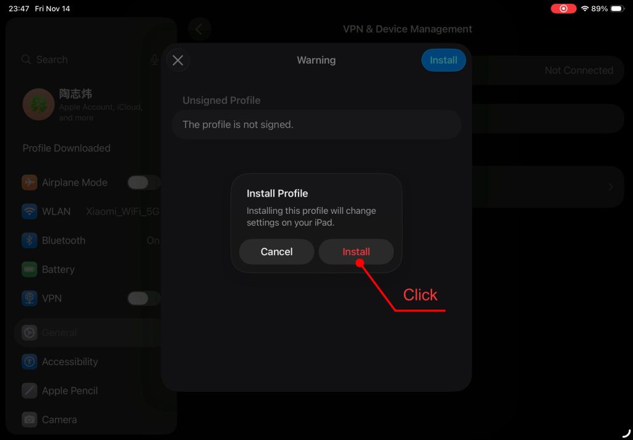Select the Bluetooth icon in the sidebar
Screen dimensions: 633x440
[30, 240]
